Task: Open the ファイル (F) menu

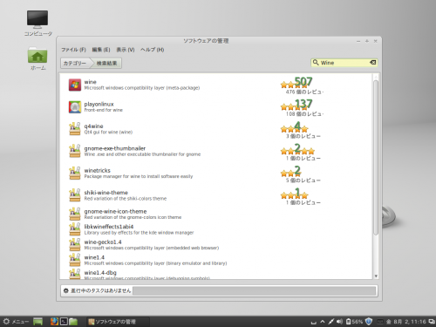Action: pos(73,50)
